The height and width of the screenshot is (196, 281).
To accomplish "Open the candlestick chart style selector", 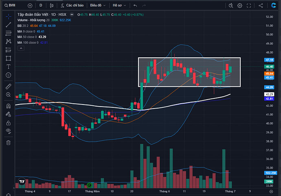I will (52, 6).
